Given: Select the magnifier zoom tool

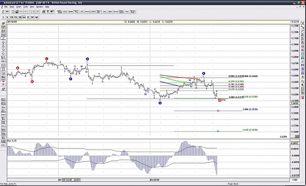Looking at the screenshot, I should [x=303, y=82].
